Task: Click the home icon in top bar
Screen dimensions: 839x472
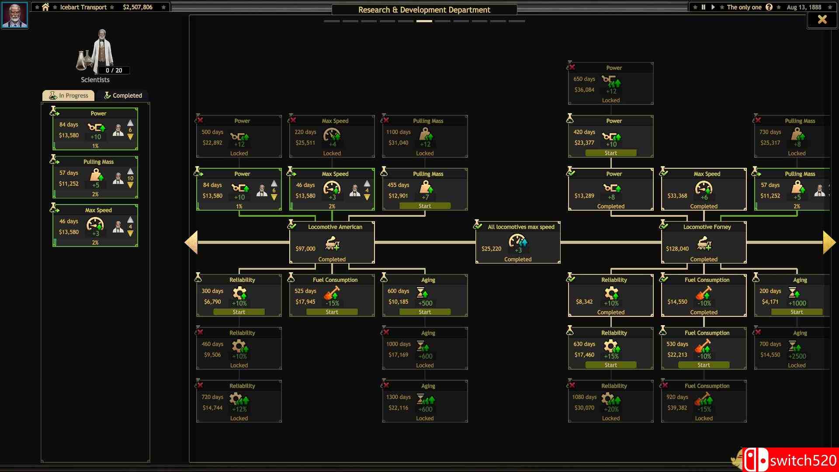Action: (x=45, y=7)
